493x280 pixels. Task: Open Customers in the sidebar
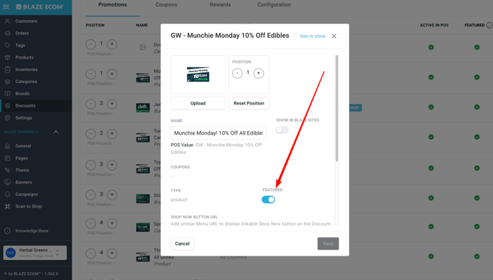click(26, 21)
